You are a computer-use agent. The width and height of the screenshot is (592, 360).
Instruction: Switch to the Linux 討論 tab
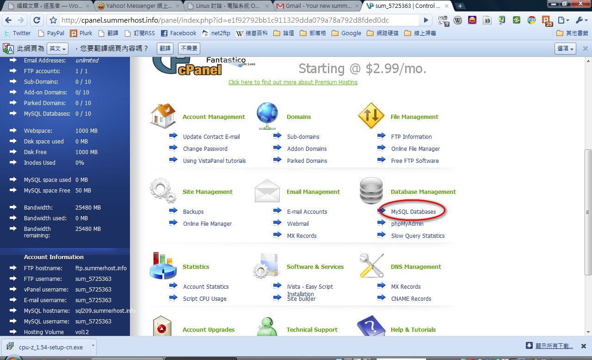229,6
